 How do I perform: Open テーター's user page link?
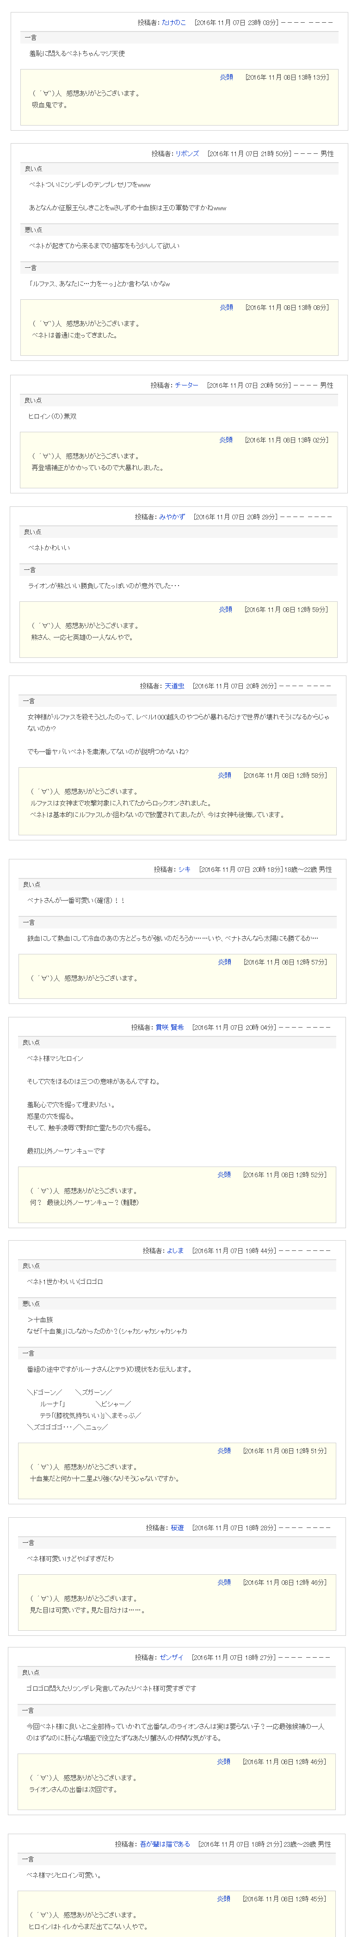[x=186, y=385]
